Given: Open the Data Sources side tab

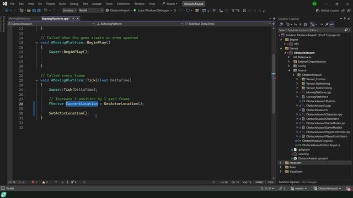Looking at the screenshot, I should click(3, 24).
